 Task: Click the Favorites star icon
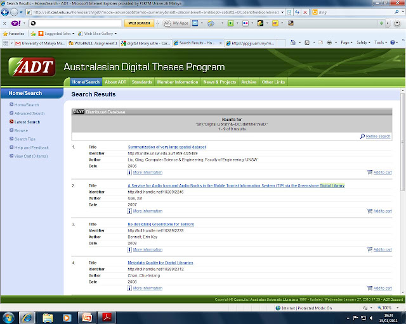pyautogui.click(x=5, y=34)
